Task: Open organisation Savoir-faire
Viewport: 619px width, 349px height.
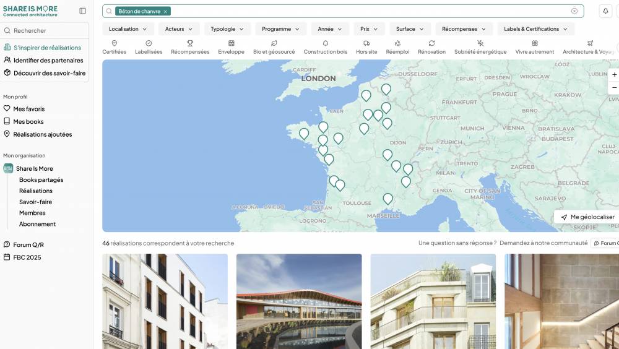Action: (x=35, y=202)
